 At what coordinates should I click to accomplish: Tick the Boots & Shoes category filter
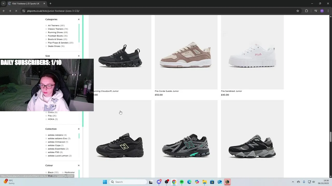pyautogui.click(x=46, y=39)
